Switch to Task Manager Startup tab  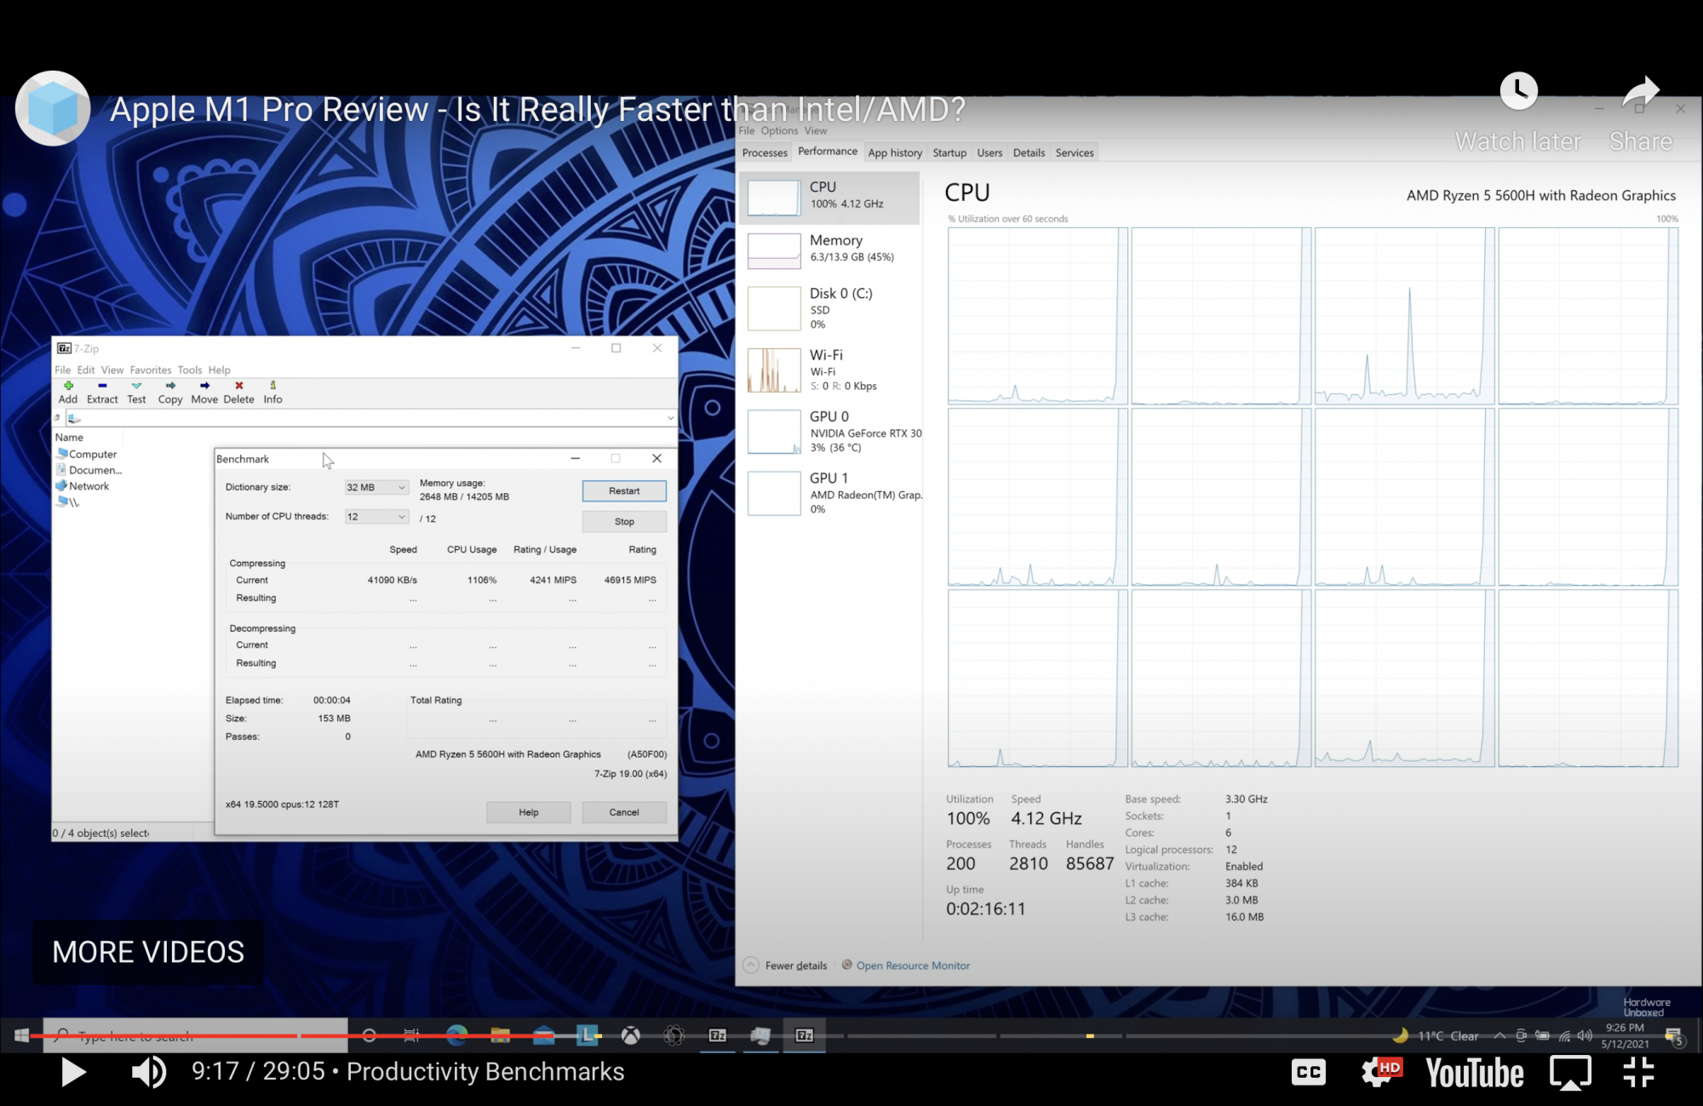[949, 152]
